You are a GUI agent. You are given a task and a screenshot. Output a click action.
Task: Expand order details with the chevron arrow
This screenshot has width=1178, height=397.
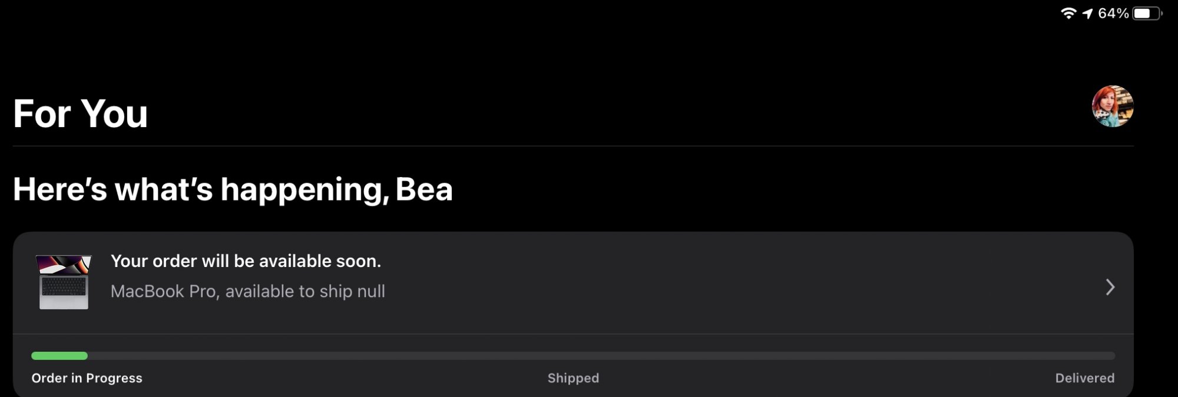pos(1110,287)
